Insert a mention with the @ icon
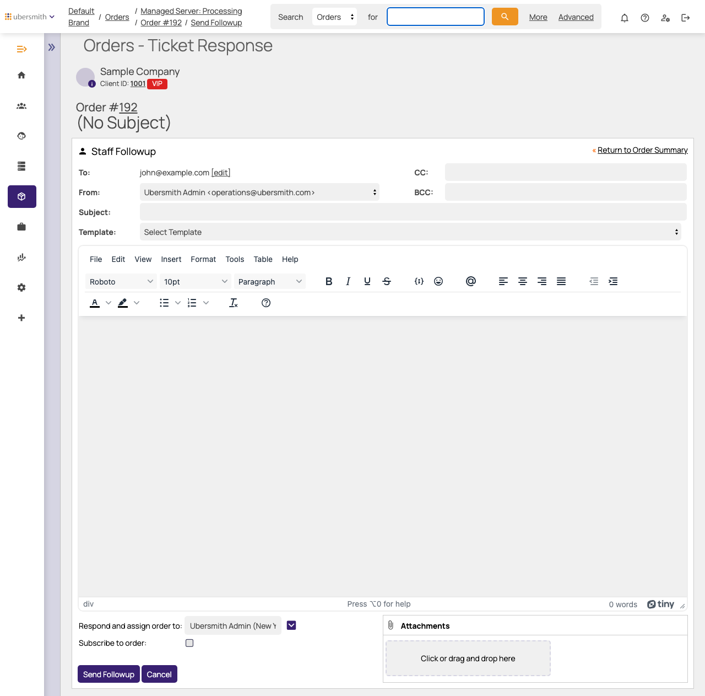 click(471, 281)
